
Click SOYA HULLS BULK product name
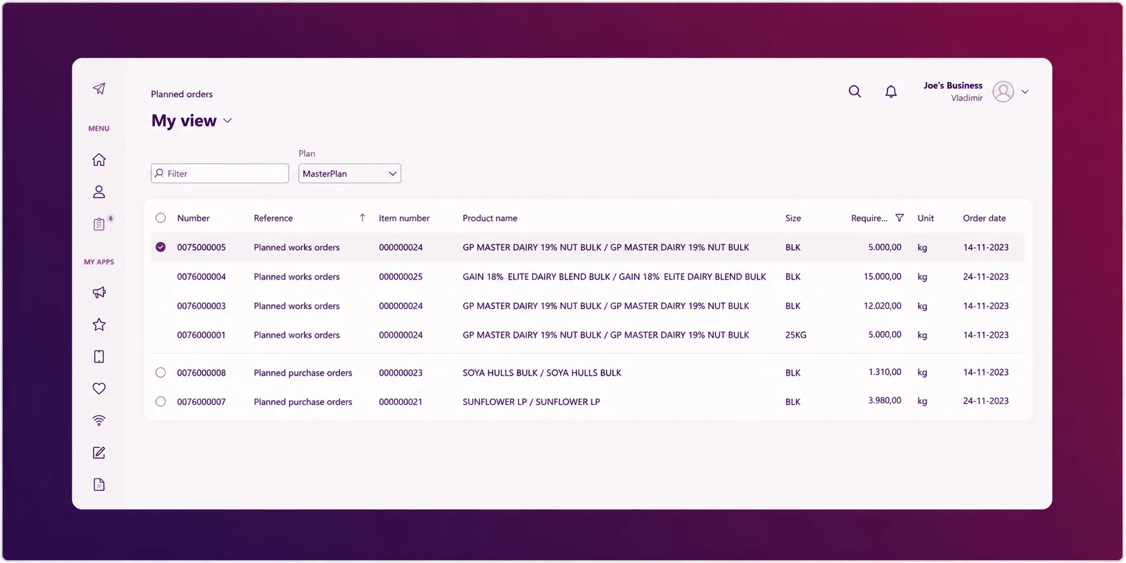pos(542,373)
